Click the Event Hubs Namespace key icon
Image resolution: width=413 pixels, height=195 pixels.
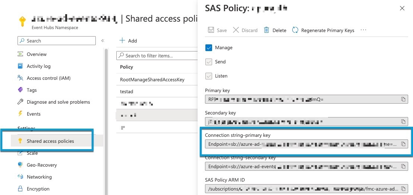click(x=22, y=21)
